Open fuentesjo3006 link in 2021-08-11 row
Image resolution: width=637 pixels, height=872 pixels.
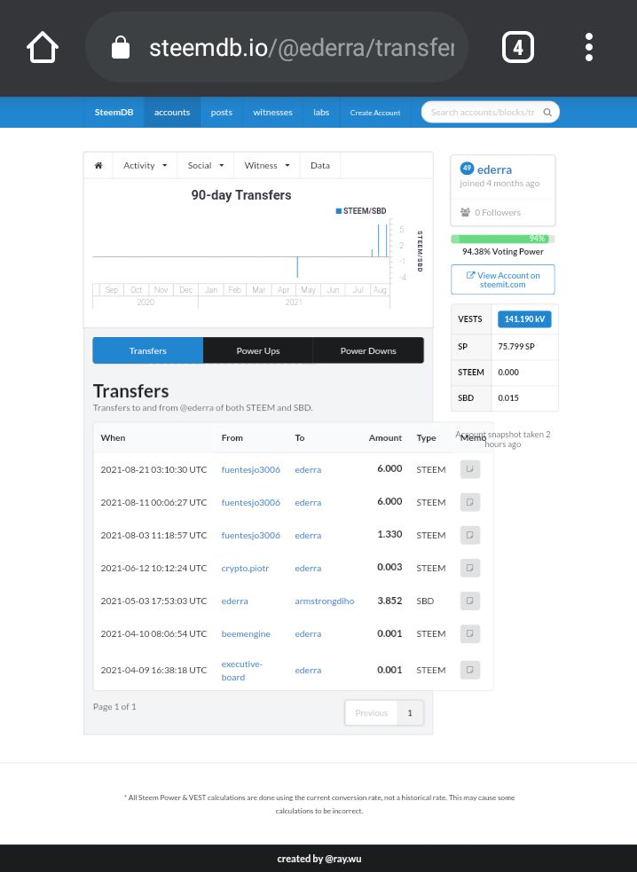pyautogui.click(x=251, y=502)
